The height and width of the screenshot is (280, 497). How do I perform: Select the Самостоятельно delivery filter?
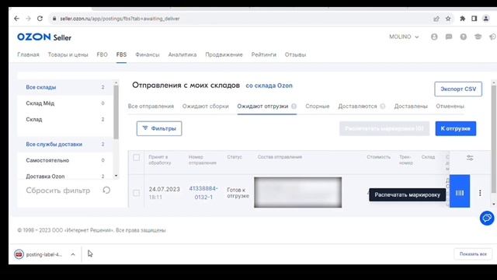pyautogui.click(x=65, y=160)
